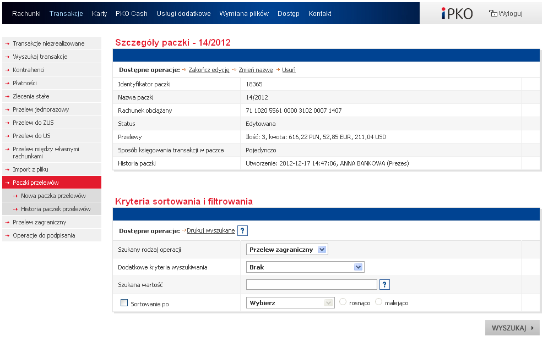Click the Ilość: 3 transfers summary text
548x342 pixels.
pos(316,137)
